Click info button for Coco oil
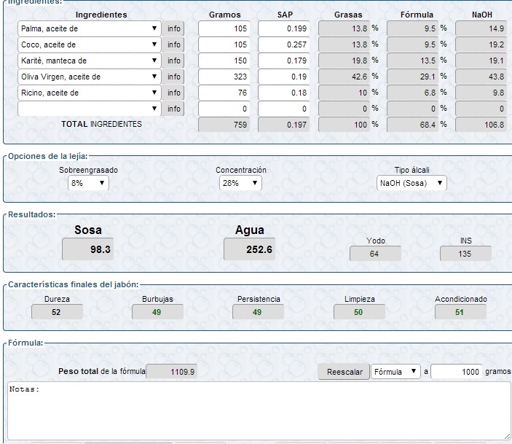 (x=174, y=44)
